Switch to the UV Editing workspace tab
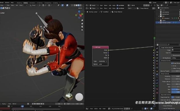The height and width of the screenshot is (111, 180). tap(40, 3)
